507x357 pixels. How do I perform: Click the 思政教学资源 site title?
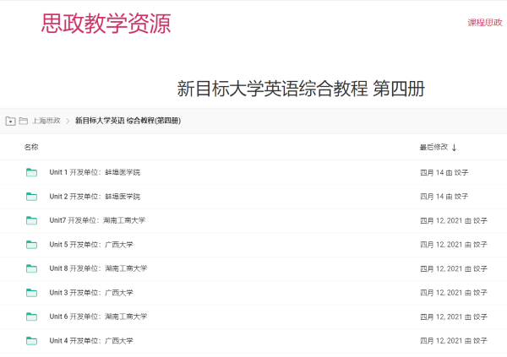(x=106, y=24)
